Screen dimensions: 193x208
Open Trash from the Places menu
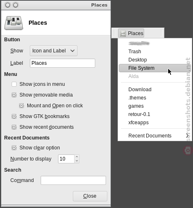coord(135,52)
